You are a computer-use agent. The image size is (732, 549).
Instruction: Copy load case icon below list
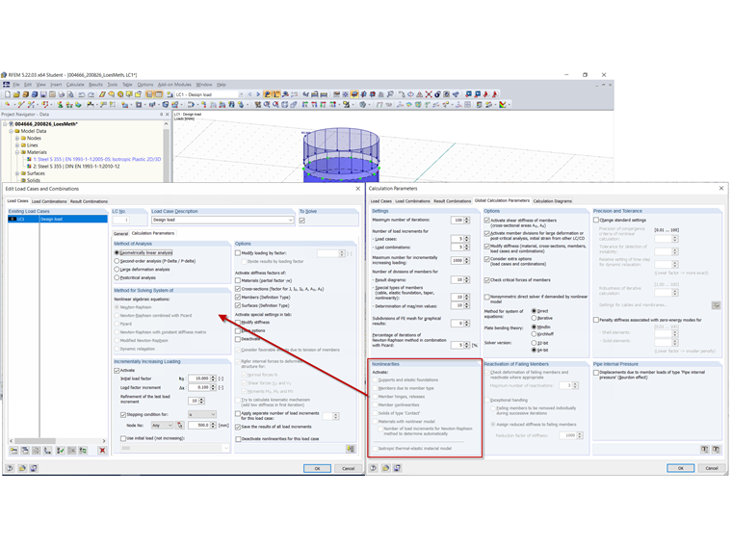25,451
